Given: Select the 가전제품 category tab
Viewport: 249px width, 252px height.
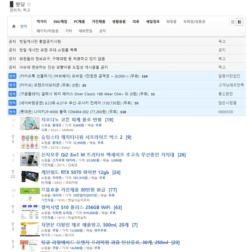Looking at the screenshot, I should [x=99, y=21].
